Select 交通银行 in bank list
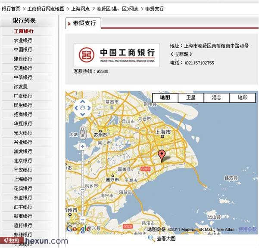 coord(23,68)
